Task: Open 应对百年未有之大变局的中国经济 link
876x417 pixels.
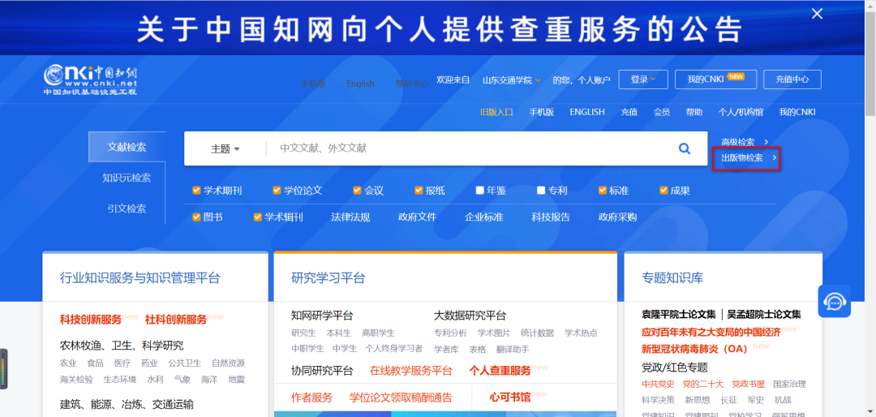Action: [711, 332]
